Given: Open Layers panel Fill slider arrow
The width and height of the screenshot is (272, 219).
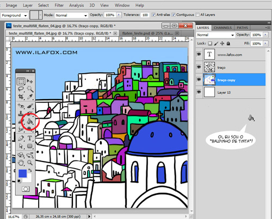Looking at the screenshot, I should 265,43.
